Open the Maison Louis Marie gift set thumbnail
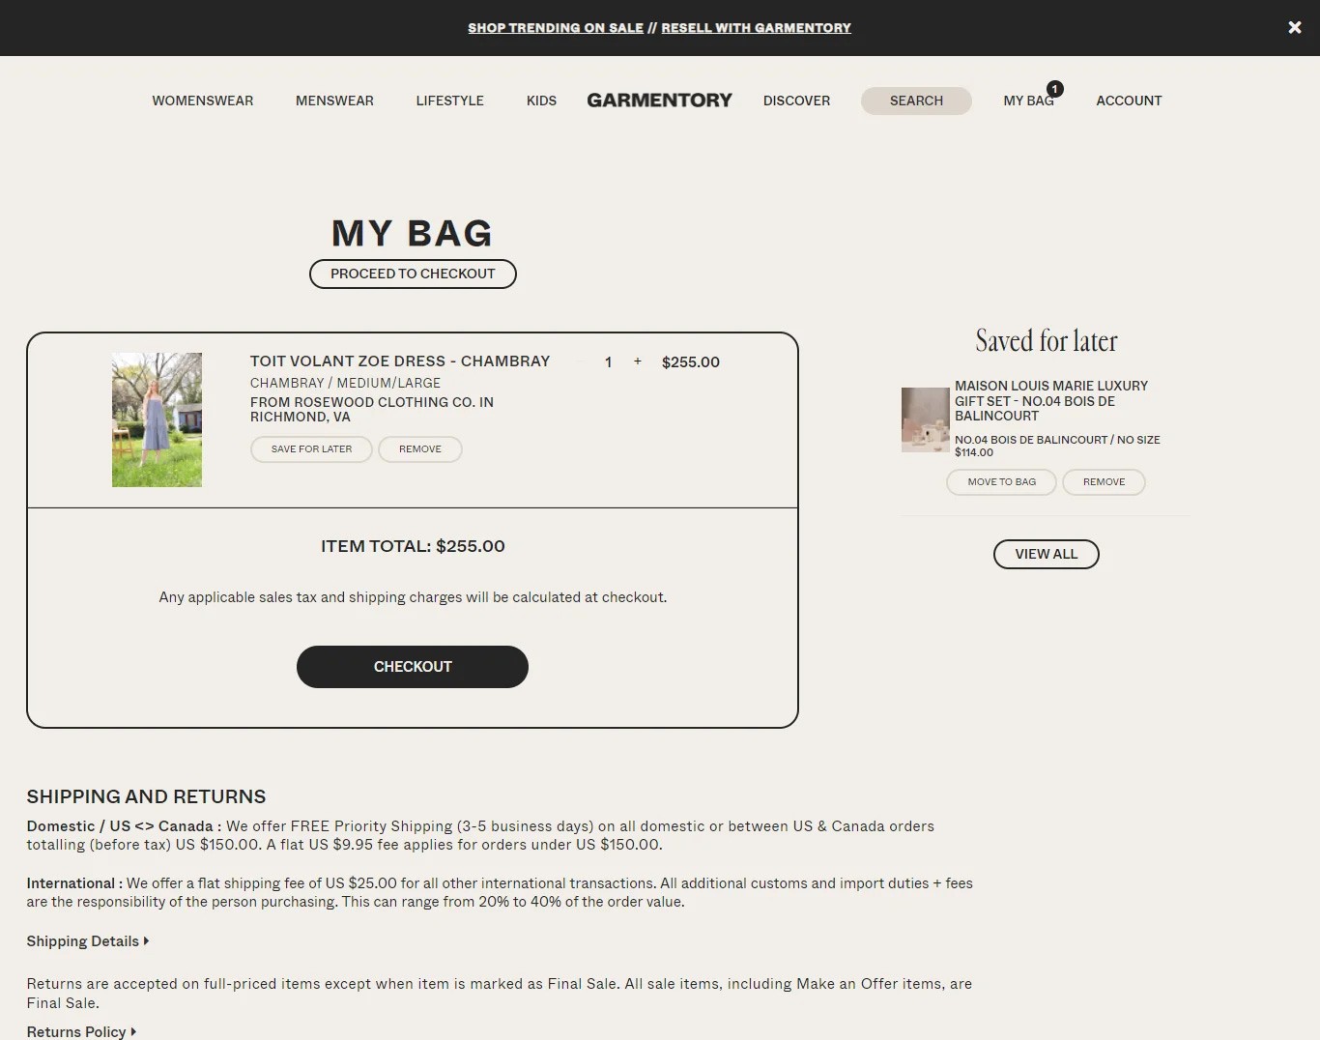 point(926,419)
